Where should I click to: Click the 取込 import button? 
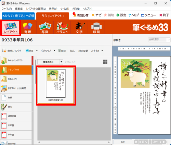tap(72, 51)
